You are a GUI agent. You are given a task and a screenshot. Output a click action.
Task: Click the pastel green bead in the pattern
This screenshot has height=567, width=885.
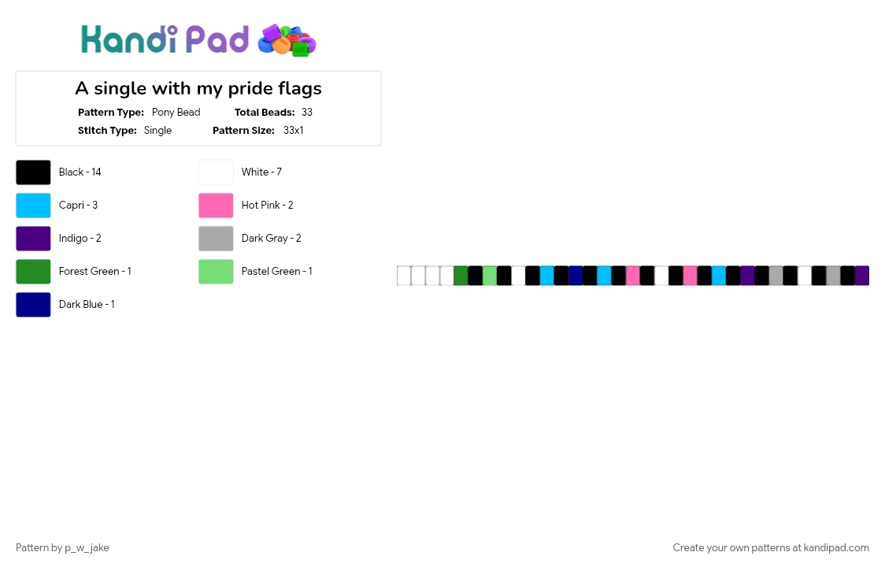click(490, 276)
